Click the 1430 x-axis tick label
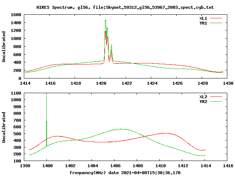The height and width of the screenshot is (176, 235). tap(228, 83)
